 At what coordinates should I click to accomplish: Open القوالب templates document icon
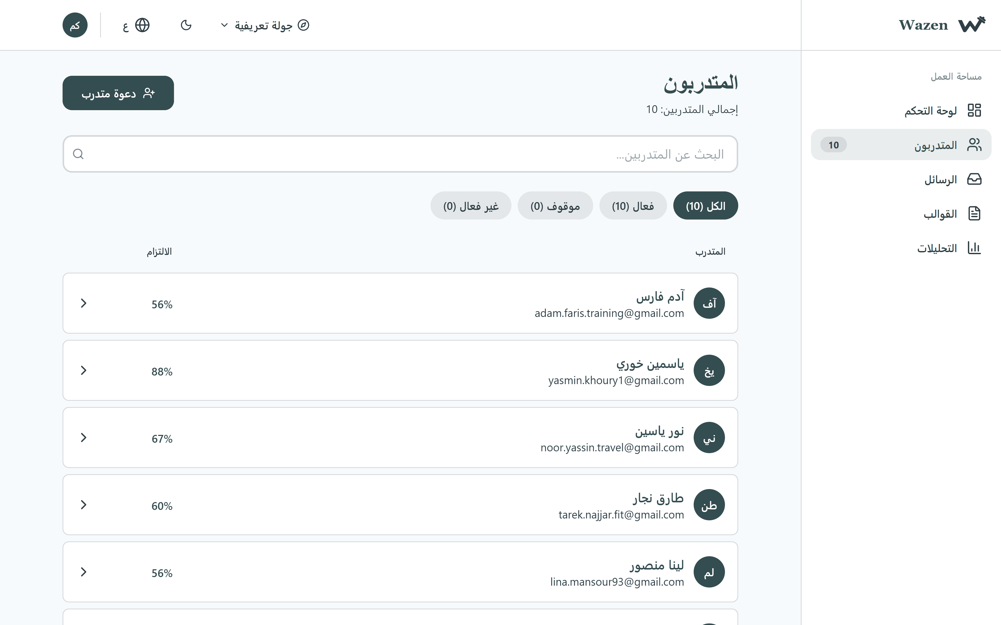(974, 214)
